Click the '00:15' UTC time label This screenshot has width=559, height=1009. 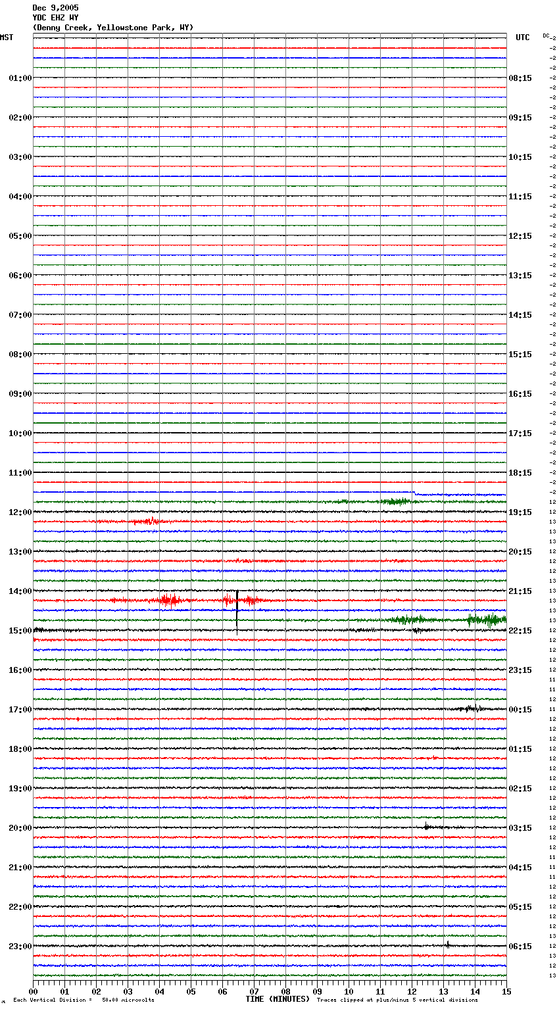pos(520,710)
